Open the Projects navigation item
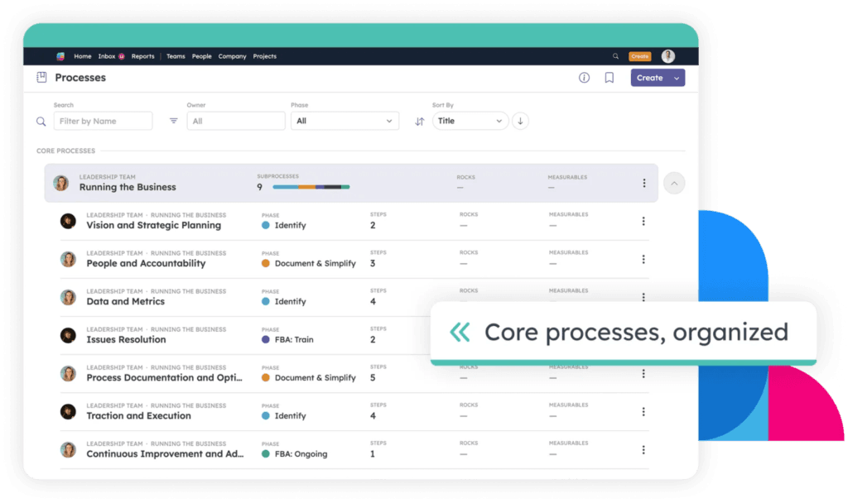848x503 pixels. (x=264, y=56)
